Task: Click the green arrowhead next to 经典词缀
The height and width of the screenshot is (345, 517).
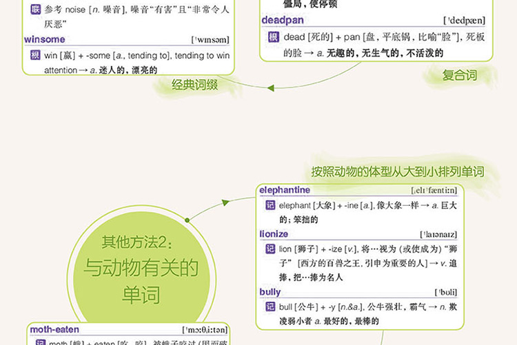Action: pos(270,87)
